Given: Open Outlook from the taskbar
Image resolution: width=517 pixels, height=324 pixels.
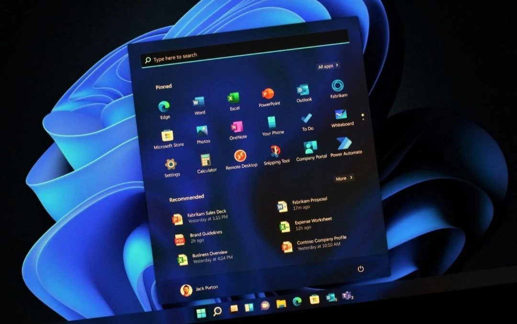Looking at the screenshot, I should point(331,298).
